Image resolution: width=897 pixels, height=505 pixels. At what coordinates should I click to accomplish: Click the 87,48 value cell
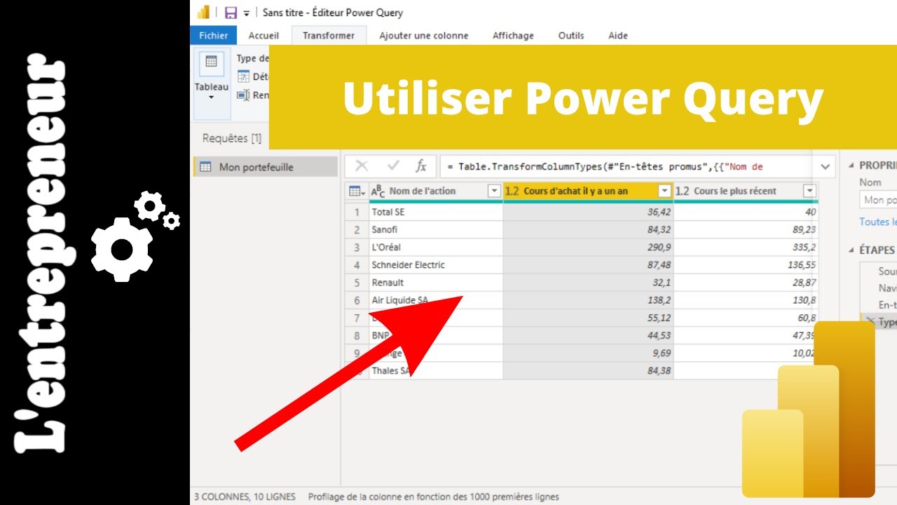(588, 264)
